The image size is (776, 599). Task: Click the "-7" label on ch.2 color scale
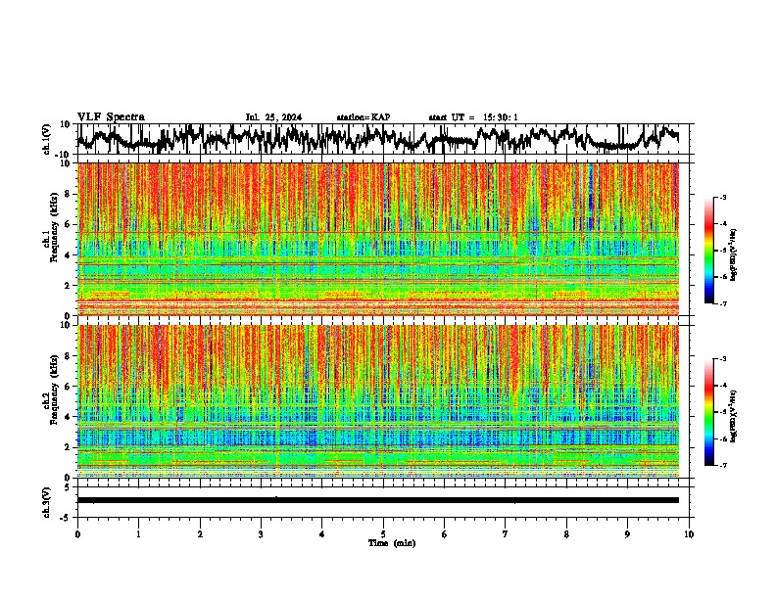coord(722,465)
